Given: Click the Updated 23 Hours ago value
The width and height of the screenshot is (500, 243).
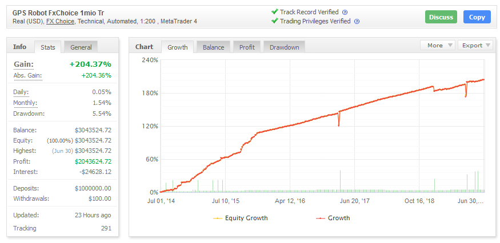Looking at the screenshot, I should tap(92, 215).
